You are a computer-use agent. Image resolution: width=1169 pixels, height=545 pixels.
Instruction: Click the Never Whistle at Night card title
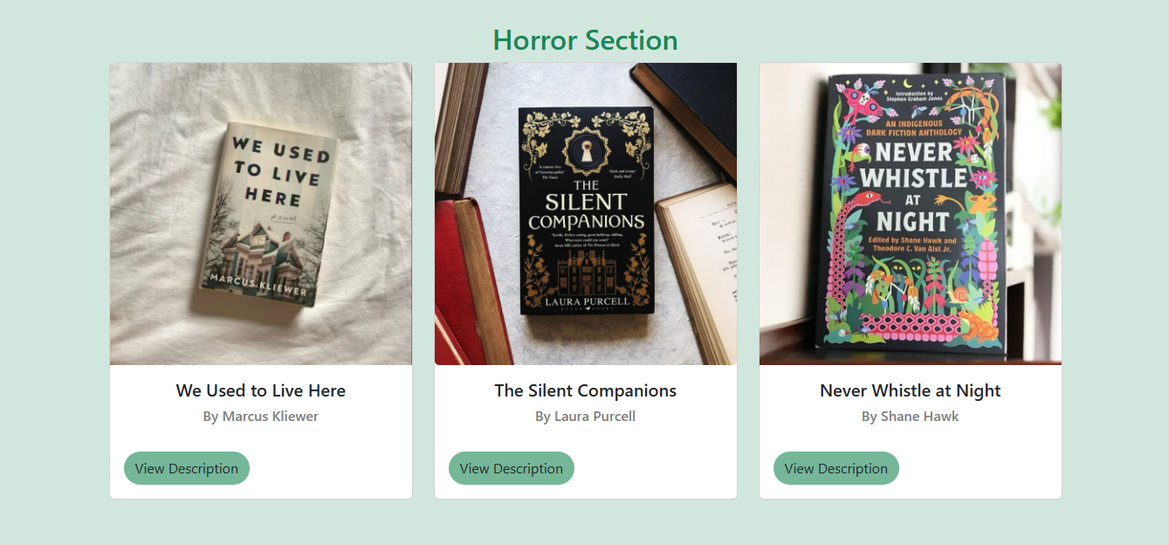(x=911, y=390)
